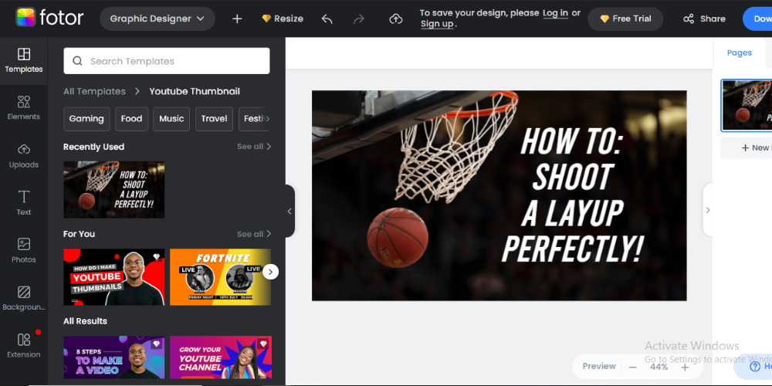772x386 pixels.
Task: Select the Music category chip
Action: pos(171,119)
